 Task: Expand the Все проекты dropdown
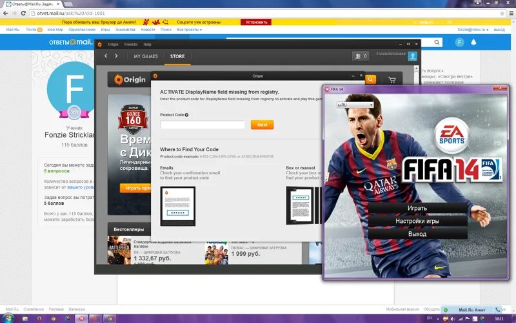[189, 30]
